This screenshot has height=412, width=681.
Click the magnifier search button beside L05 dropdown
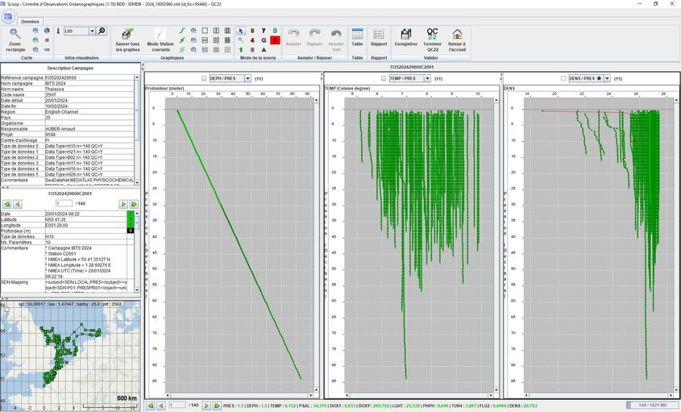tap(102, 31)
